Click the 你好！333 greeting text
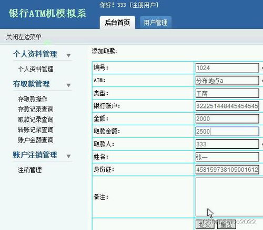 [113, 5]
